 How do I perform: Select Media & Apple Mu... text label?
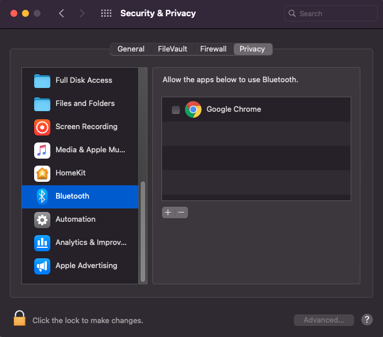[90, 149]
